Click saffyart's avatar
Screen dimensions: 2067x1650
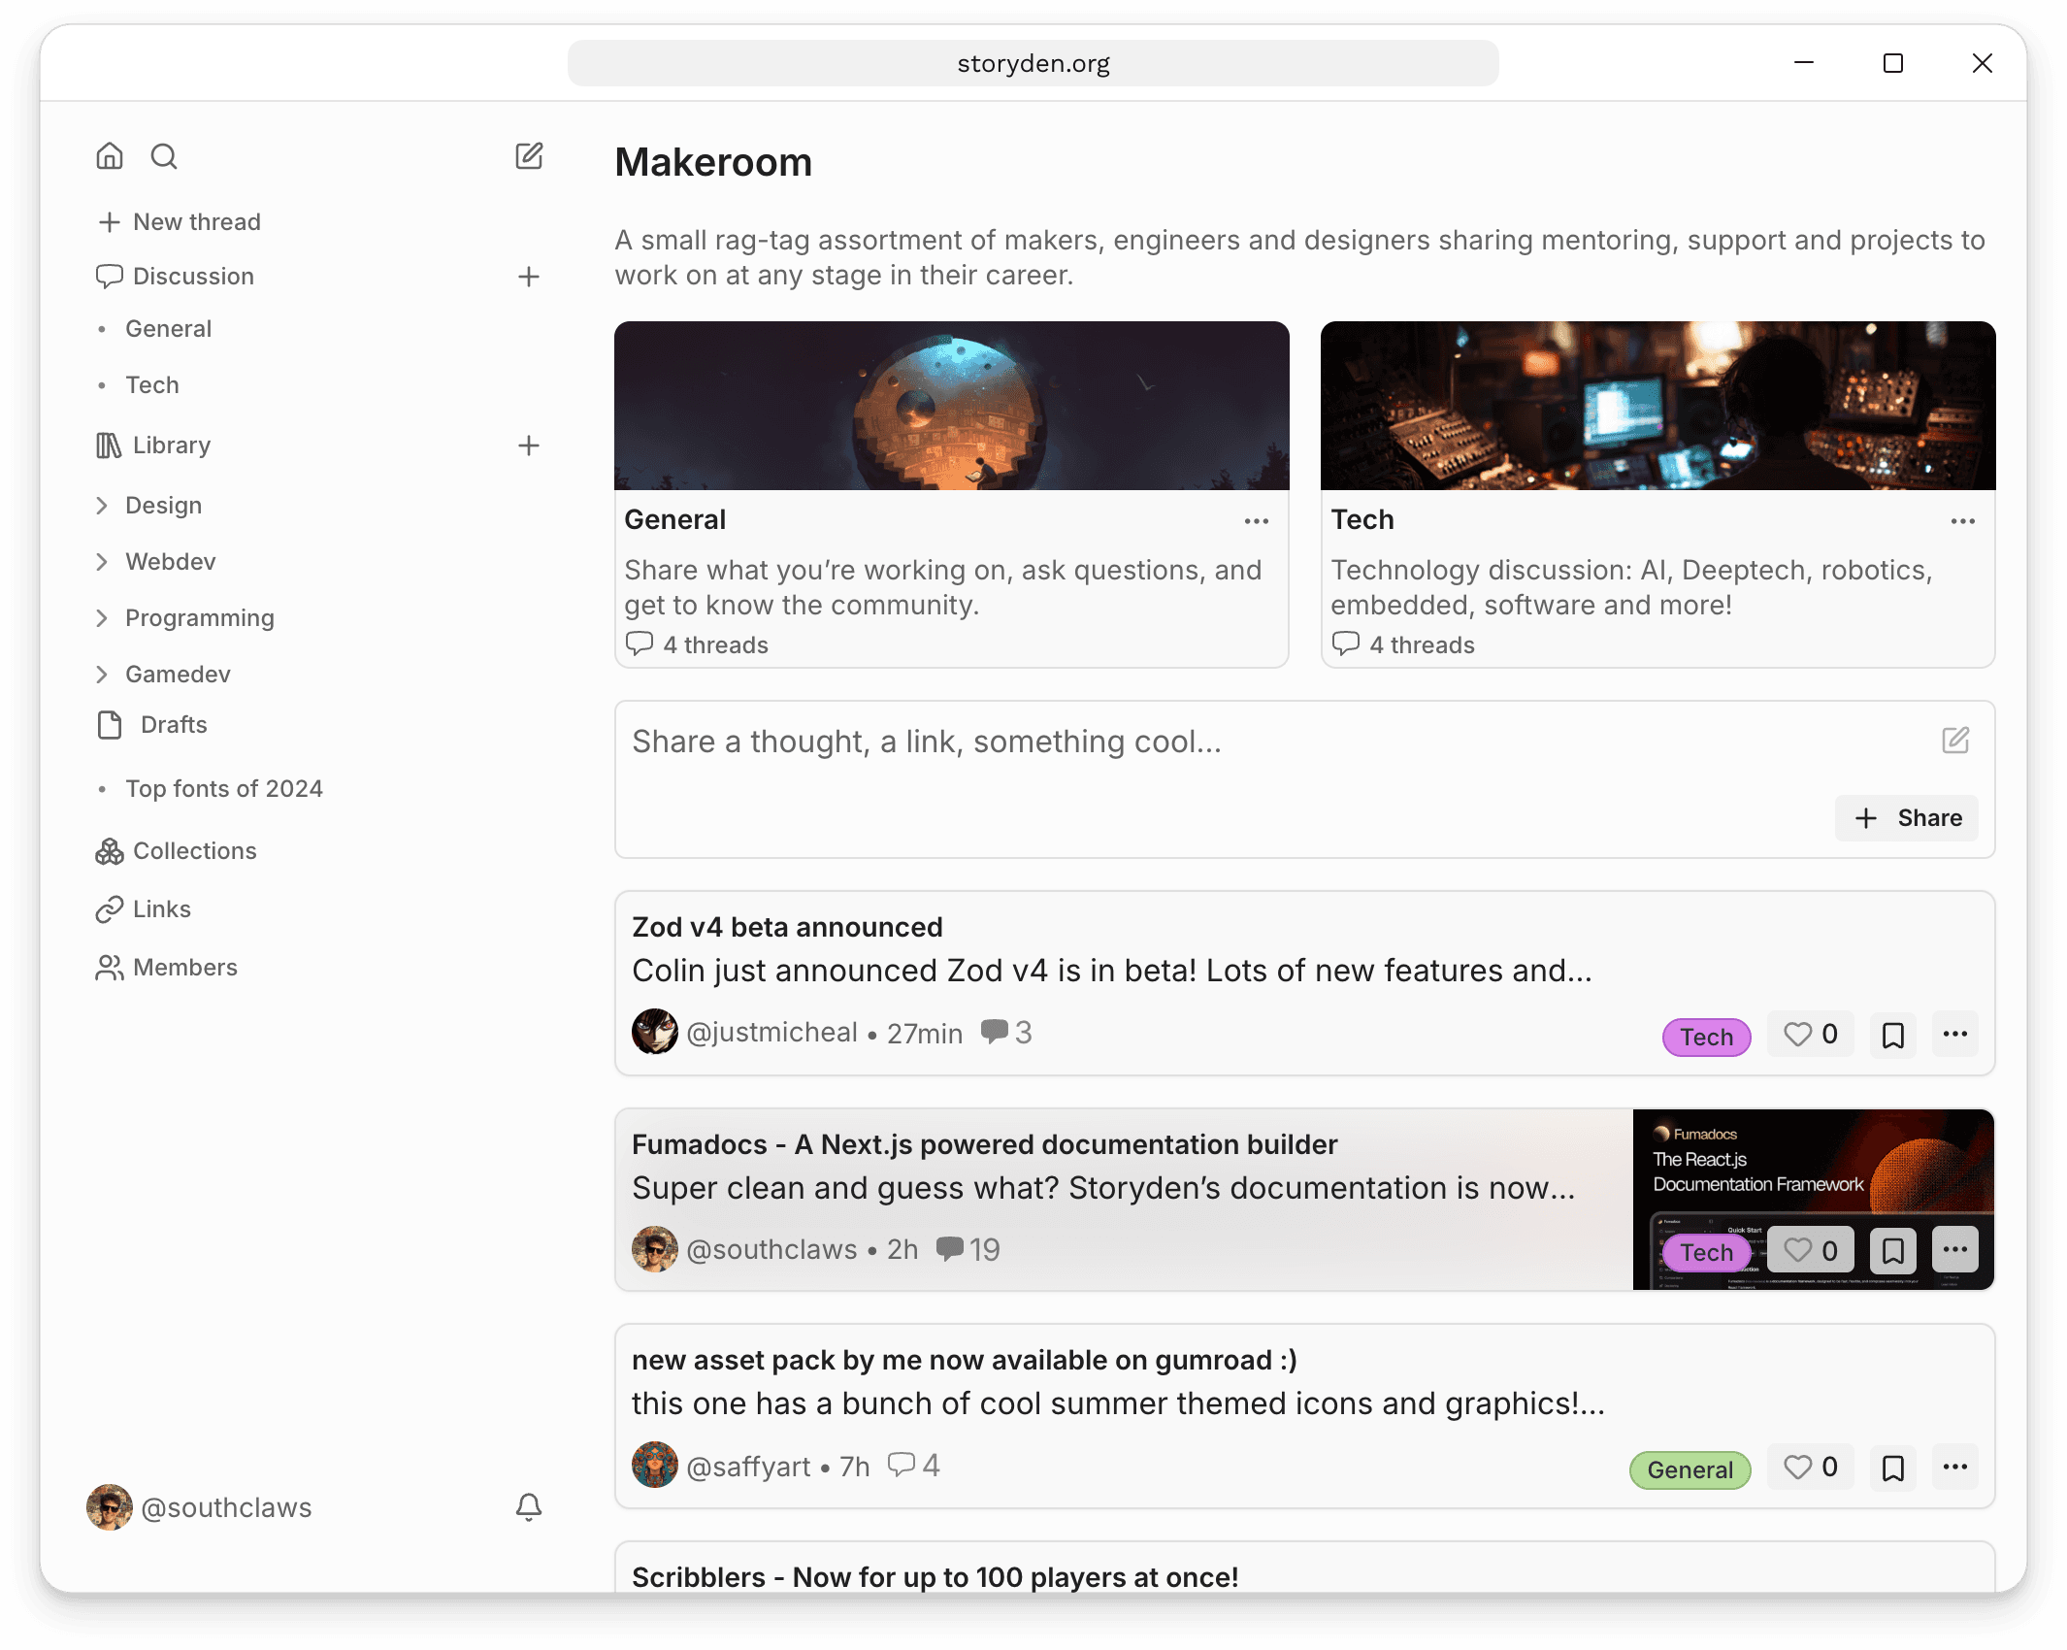[655, 1465]
